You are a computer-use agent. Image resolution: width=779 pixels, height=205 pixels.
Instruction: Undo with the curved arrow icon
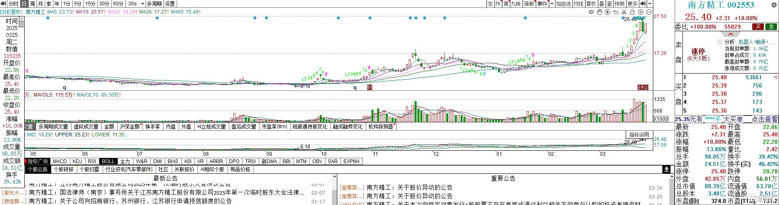pos(616,12)
